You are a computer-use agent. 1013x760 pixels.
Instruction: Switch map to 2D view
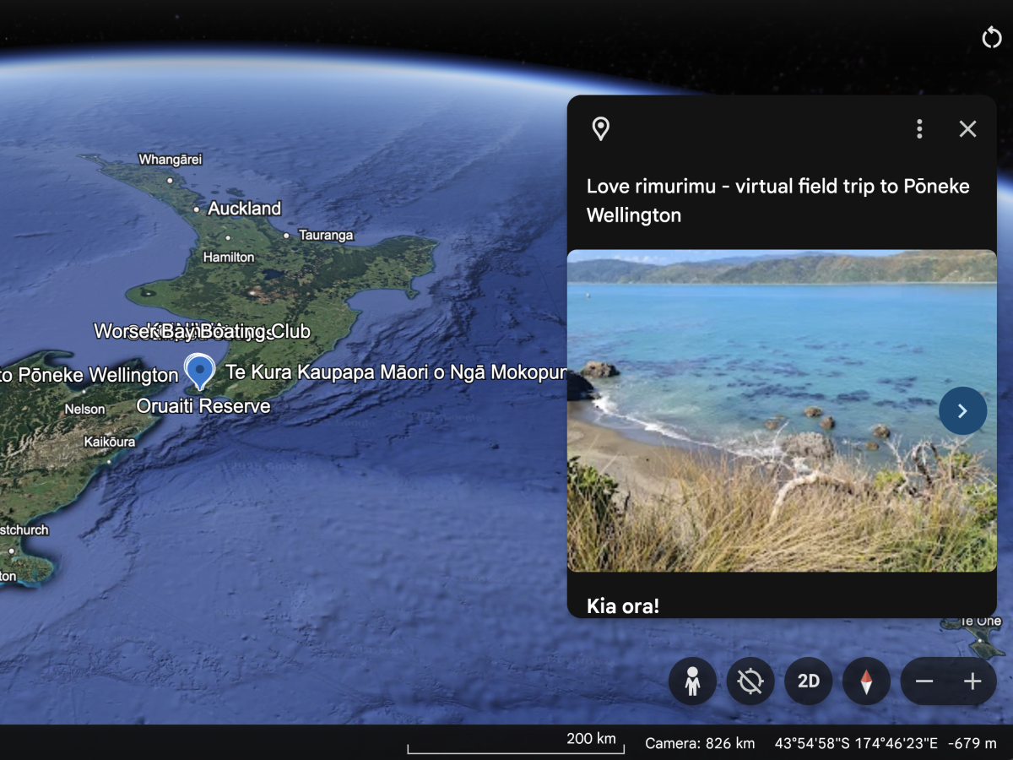click(x=809, y=681)
